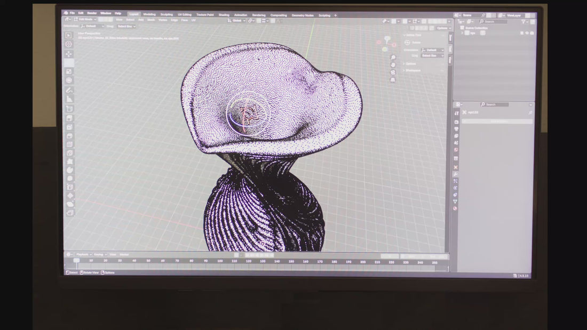Click the pan hand viewport icon
Viewport: 587px width, 330px height.
point(393,65)
